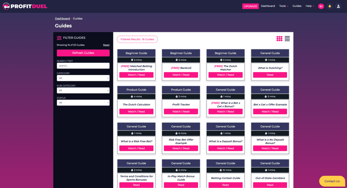Follow the Dashboard breadcrumb link
This screenshot has height=188, width=347.
pyautogui.click(x=62, y=19)
